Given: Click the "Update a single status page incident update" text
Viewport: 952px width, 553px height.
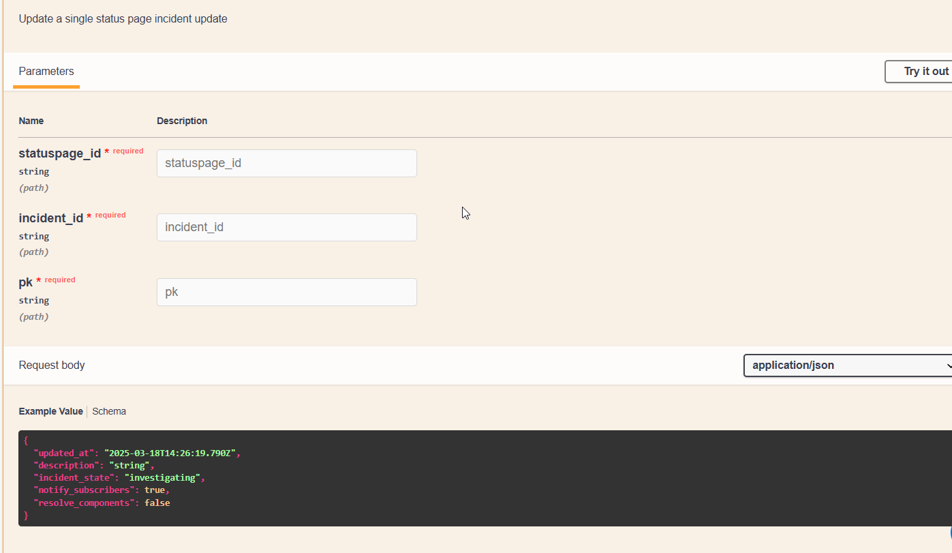Looking at the screenshot, I should pos(123,19).
